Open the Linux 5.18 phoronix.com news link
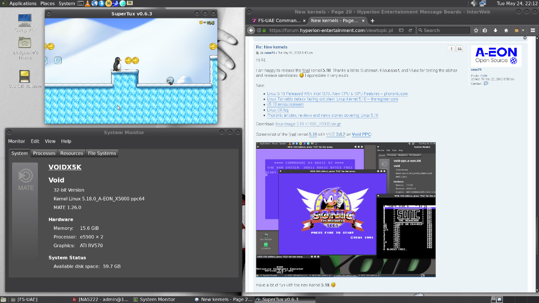The height and width of the screenshot is (303, 539). [x=337, y=94]
